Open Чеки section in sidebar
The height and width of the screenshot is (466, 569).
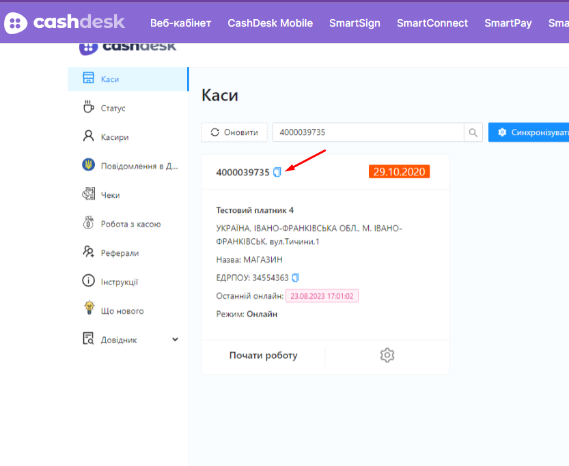point(110,195)
